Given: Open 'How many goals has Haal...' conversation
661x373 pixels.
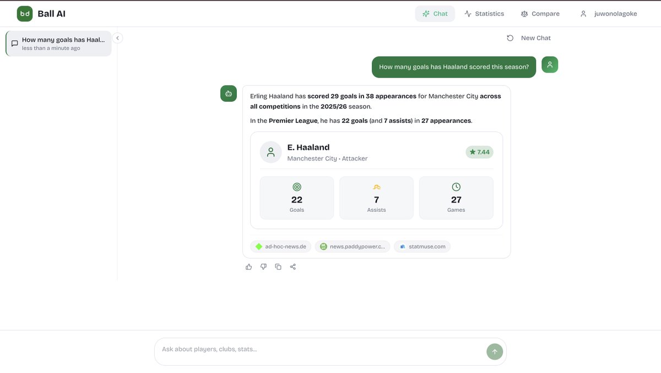Looking at the screenshot, I should click(58, 43).
